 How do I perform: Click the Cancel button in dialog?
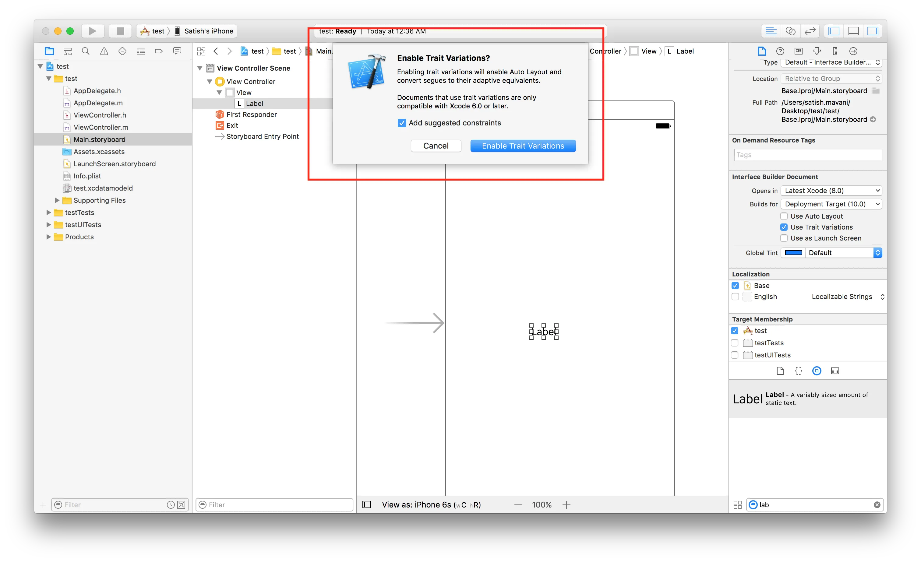tap(436, 146)
